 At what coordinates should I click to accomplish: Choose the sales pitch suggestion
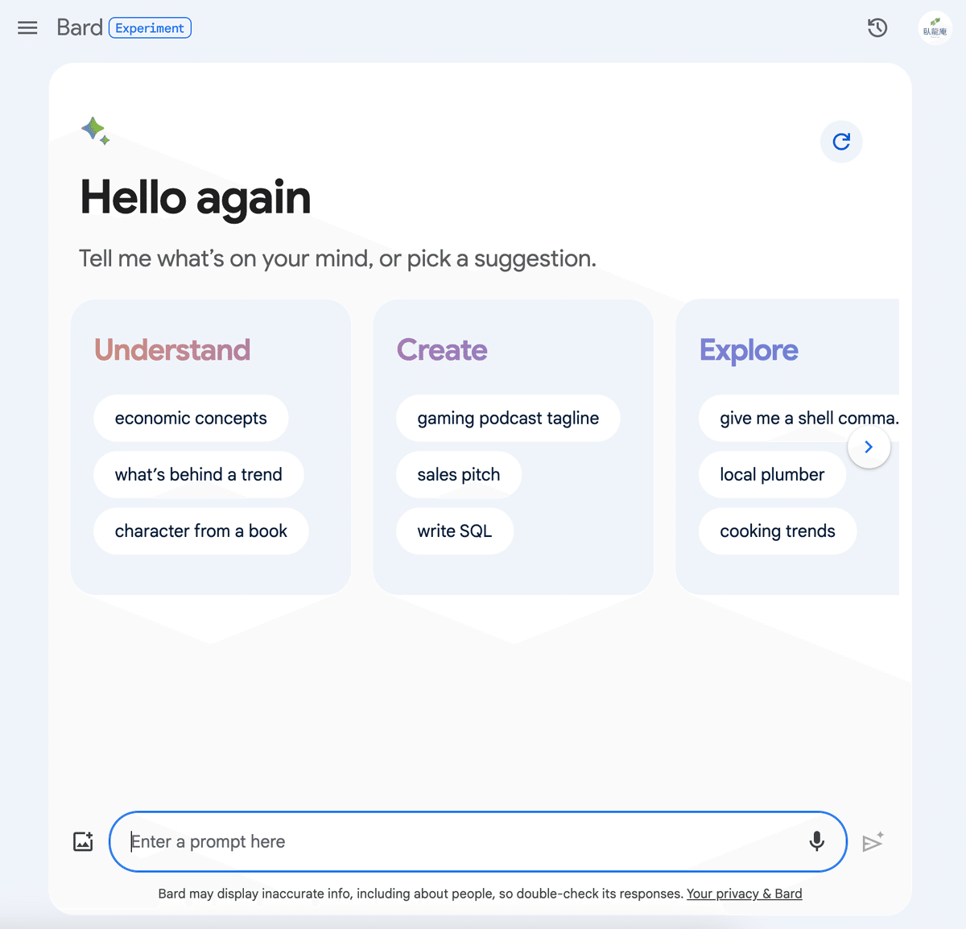tap(459, 474)
